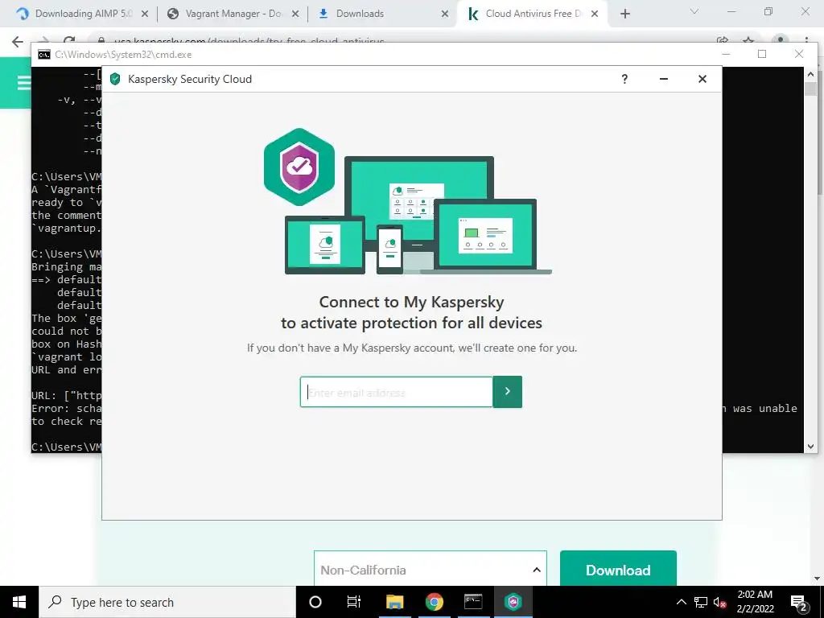Click the muted volume tray icon
This screenshot has width=824, height=618.
720,603
